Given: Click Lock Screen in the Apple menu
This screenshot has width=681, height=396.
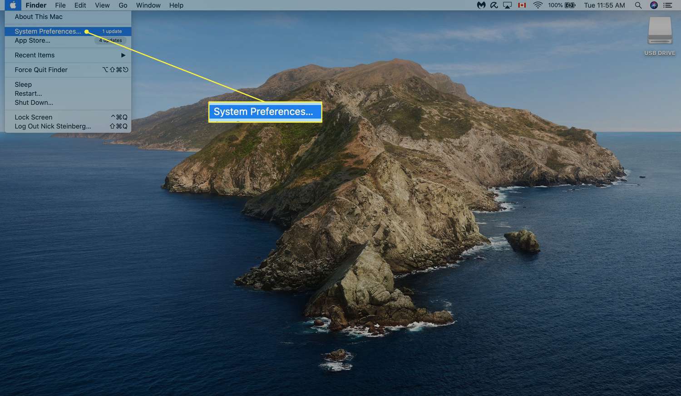Looking at the screenshot, I should click(33, 117).
